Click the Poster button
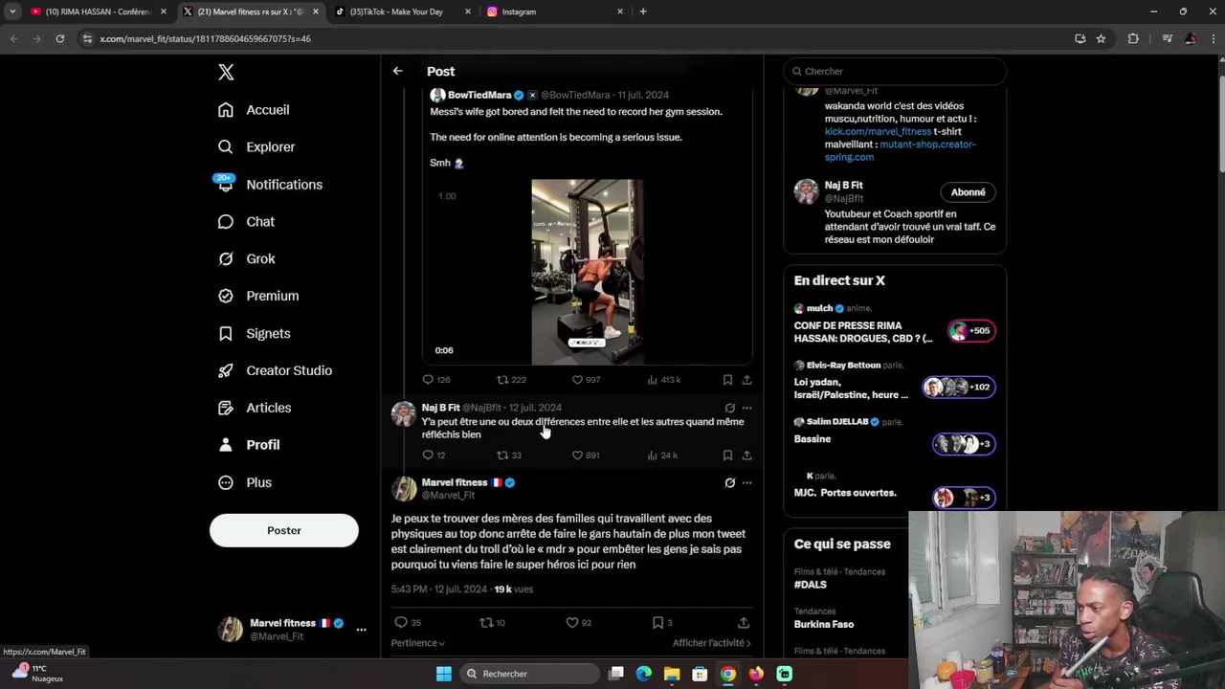1225x689 pixels. tap(284, 530)
